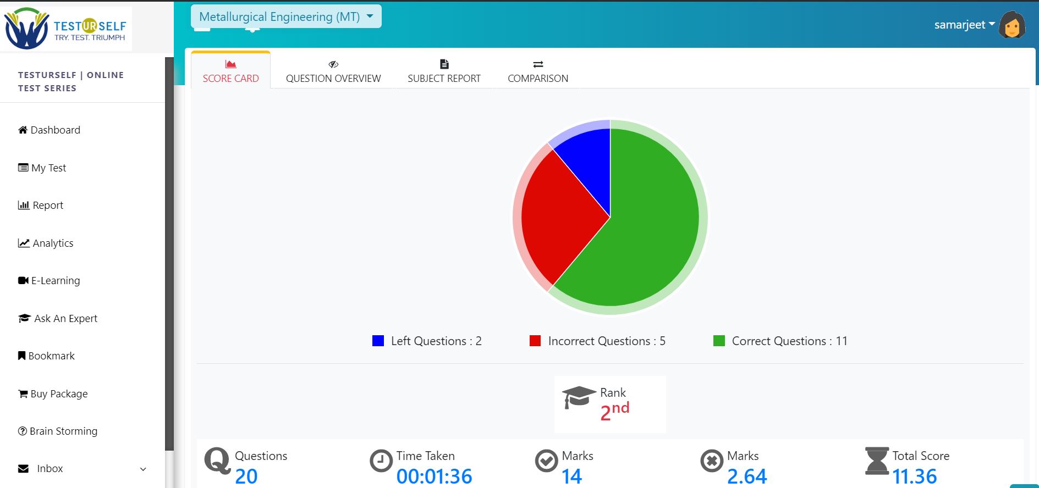The height and width of the screenshot is (488, 1039).
Task: Click the TestUrSelf logo
Action: 66,28
